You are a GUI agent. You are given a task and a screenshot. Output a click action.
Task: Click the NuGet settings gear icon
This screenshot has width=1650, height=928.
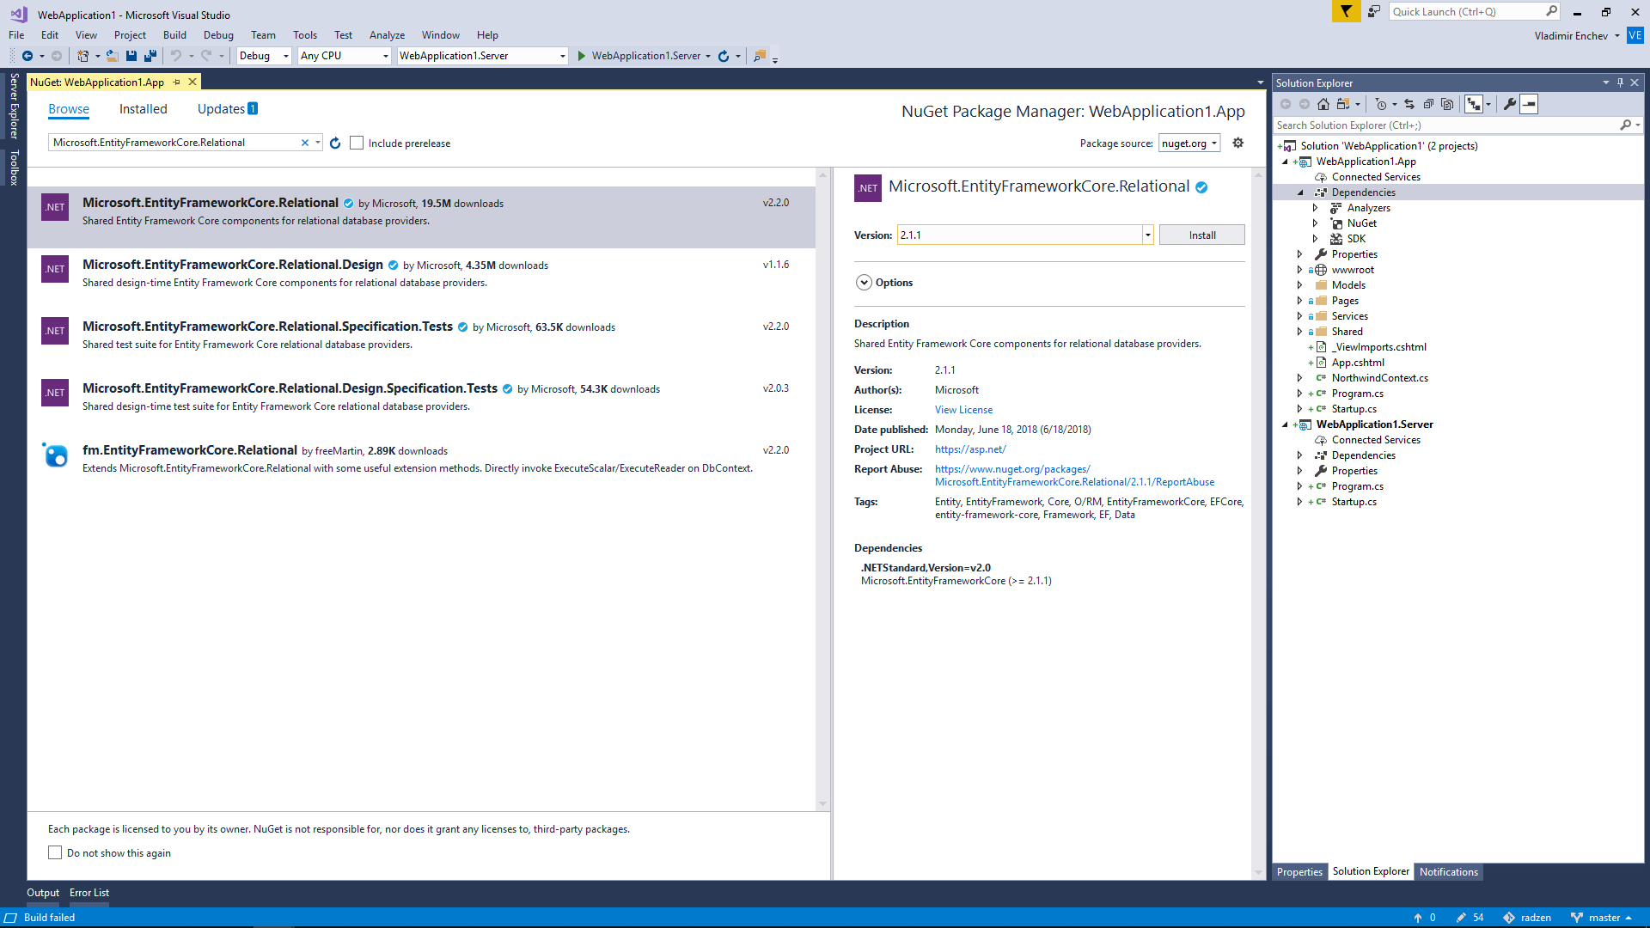coord(1238,143)
